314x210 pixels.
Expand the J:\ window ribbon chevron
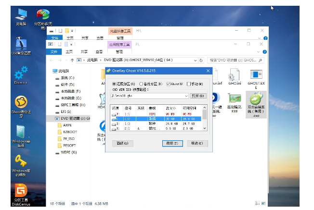tap(258, 52)
